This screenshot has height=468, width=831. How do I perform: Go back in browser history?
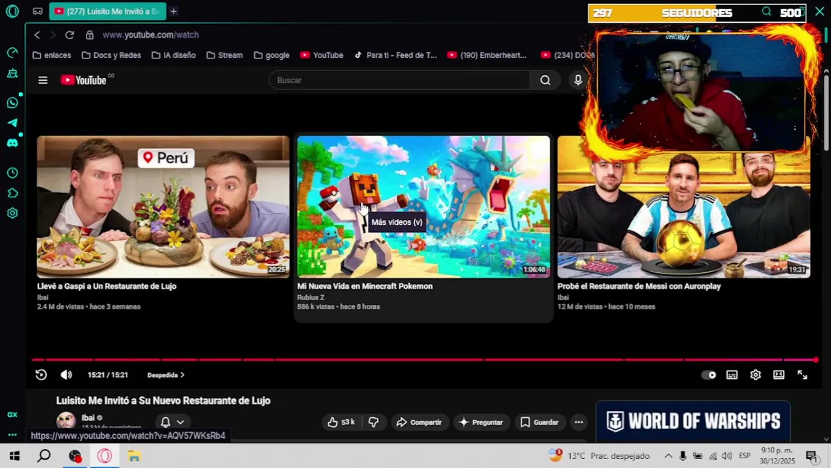pyautogui.click(x=37, y=34)
